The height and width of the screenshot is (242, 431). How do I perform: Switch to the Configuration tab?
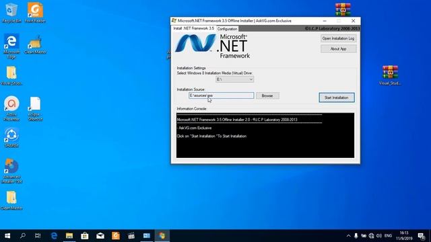click(227, 29)
